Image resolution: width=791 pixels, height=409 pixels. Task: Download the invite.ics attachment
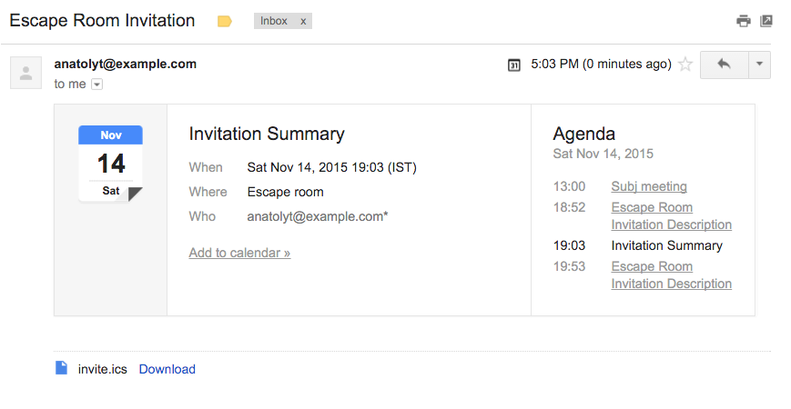coord(167,369)
